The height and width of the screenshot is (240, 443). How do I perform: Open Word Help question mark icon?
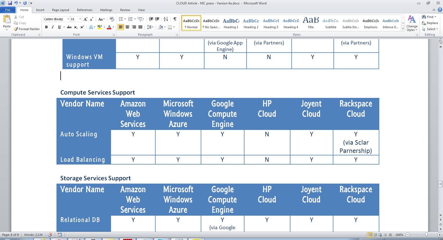[440, 10]
